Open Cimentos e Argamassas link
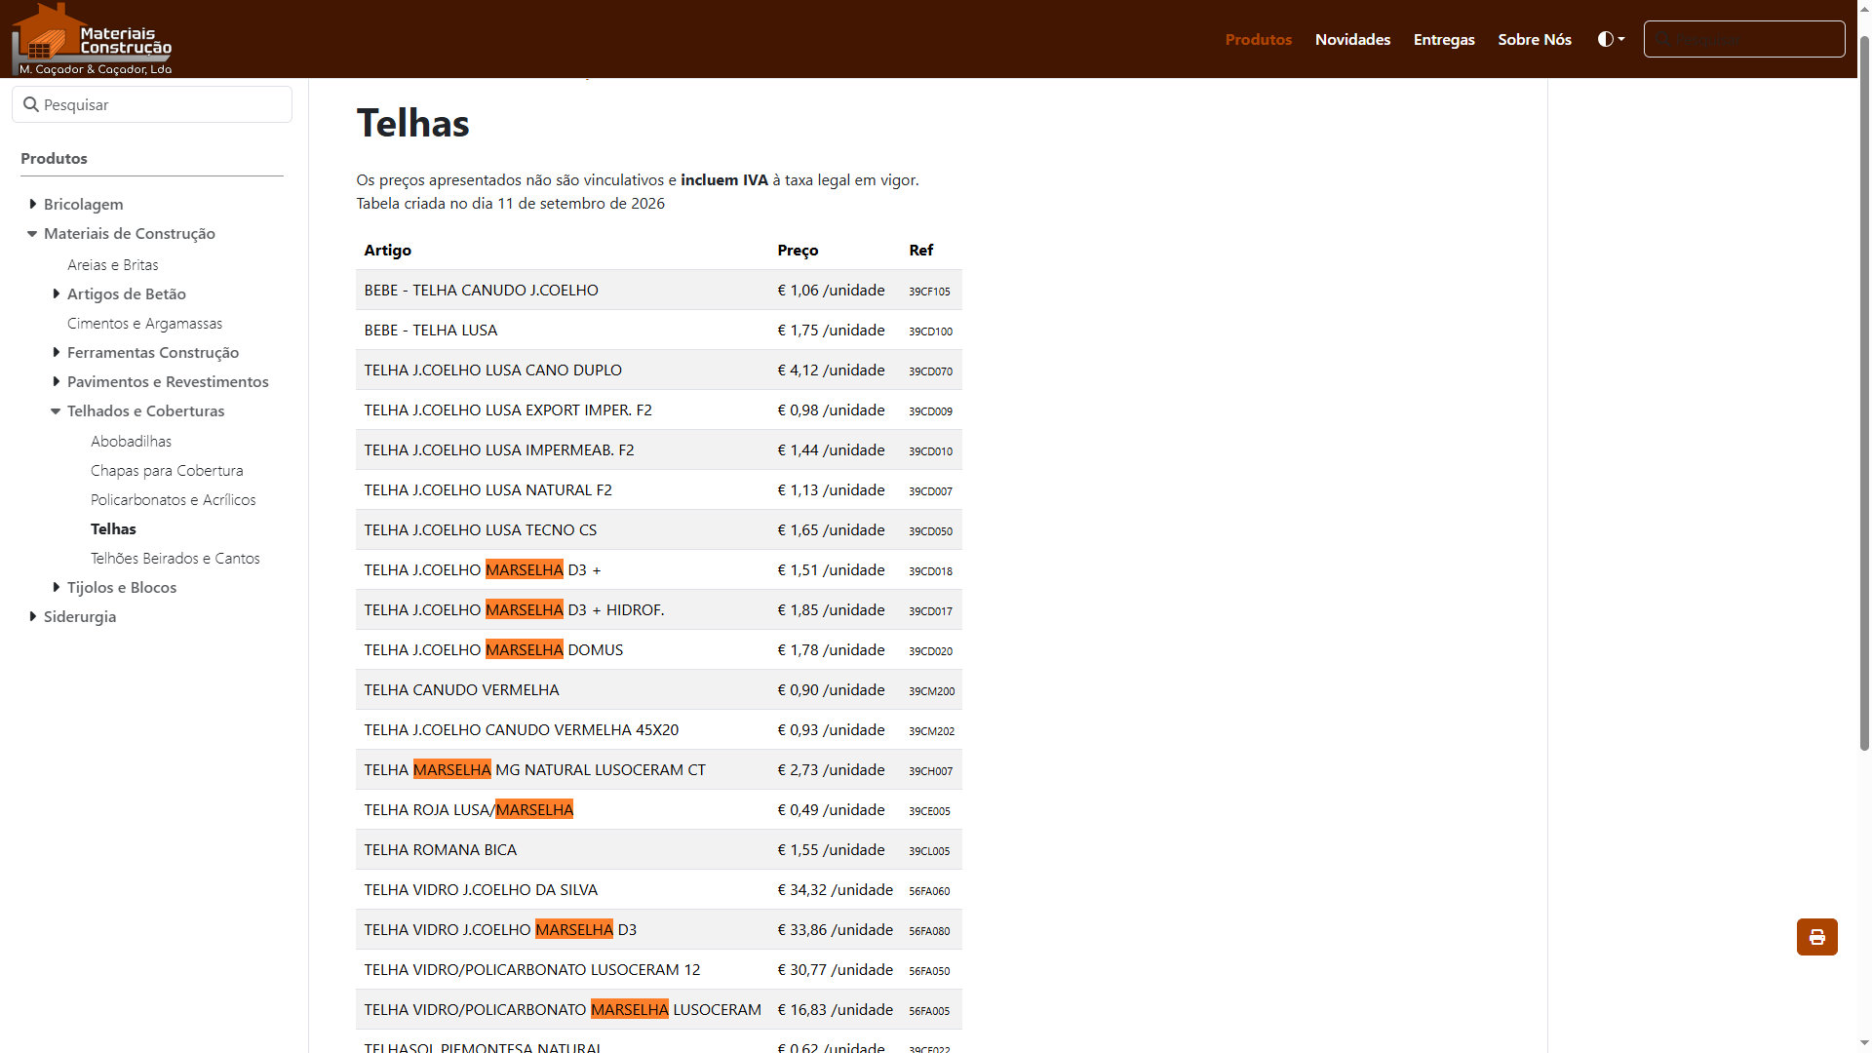 (x=144, y=323)
